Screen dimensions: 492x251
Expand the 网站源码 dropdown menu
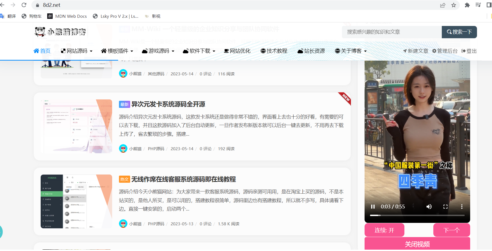pos(77,51)
